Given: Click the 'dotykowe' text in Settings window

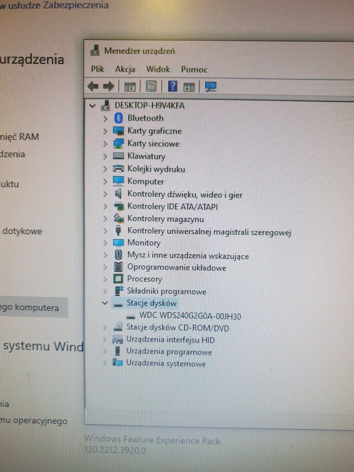Looking at the screenshot, I should tap(22, 231).
